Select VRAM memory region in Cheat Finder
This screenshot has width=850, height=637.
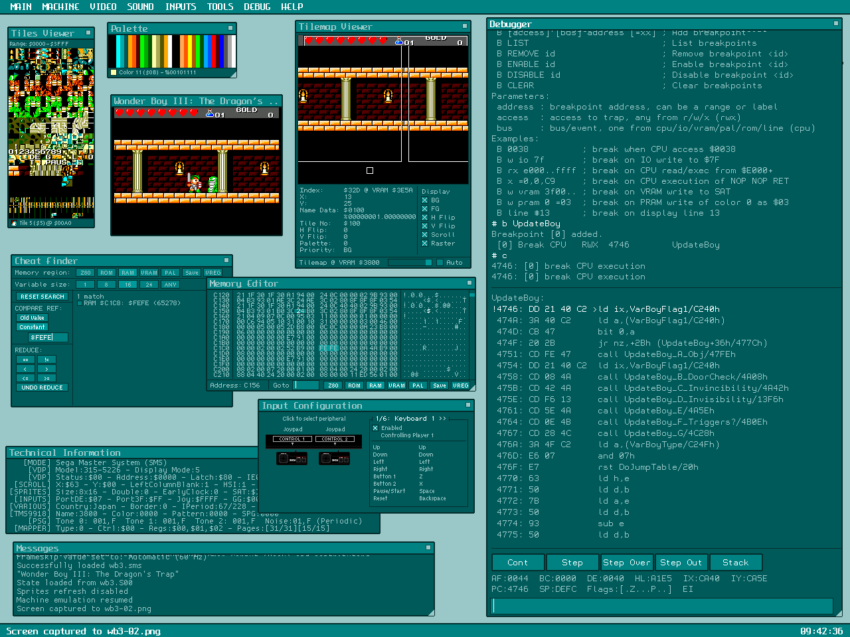(149, 273)
